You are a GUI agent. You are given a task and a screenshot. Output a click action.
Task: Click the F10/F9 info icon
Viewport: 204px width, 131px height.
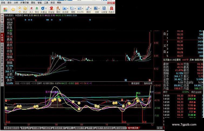[79, 9]
